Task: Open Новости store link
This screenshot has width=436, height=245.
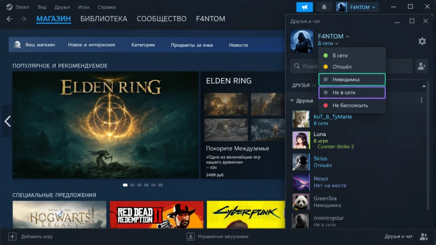Action: pyautogui.click(x=238, y=45)
